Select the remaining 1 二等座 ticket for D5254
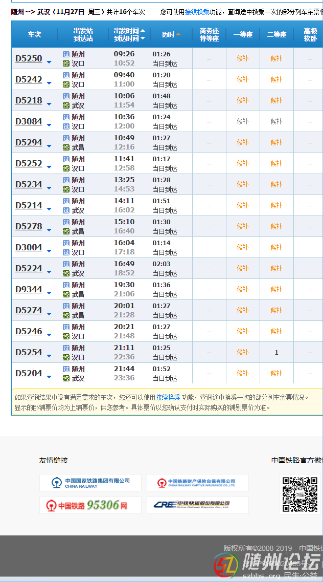This screenshot has height=582, width=323. (x=276, y=352)
